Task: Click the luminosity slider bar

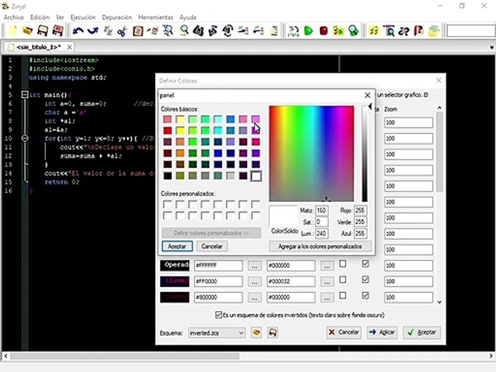Action: (x=365, y=153)
